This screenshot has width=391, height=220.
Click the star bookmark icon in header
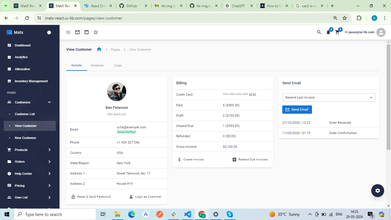(x=96, y=32)
